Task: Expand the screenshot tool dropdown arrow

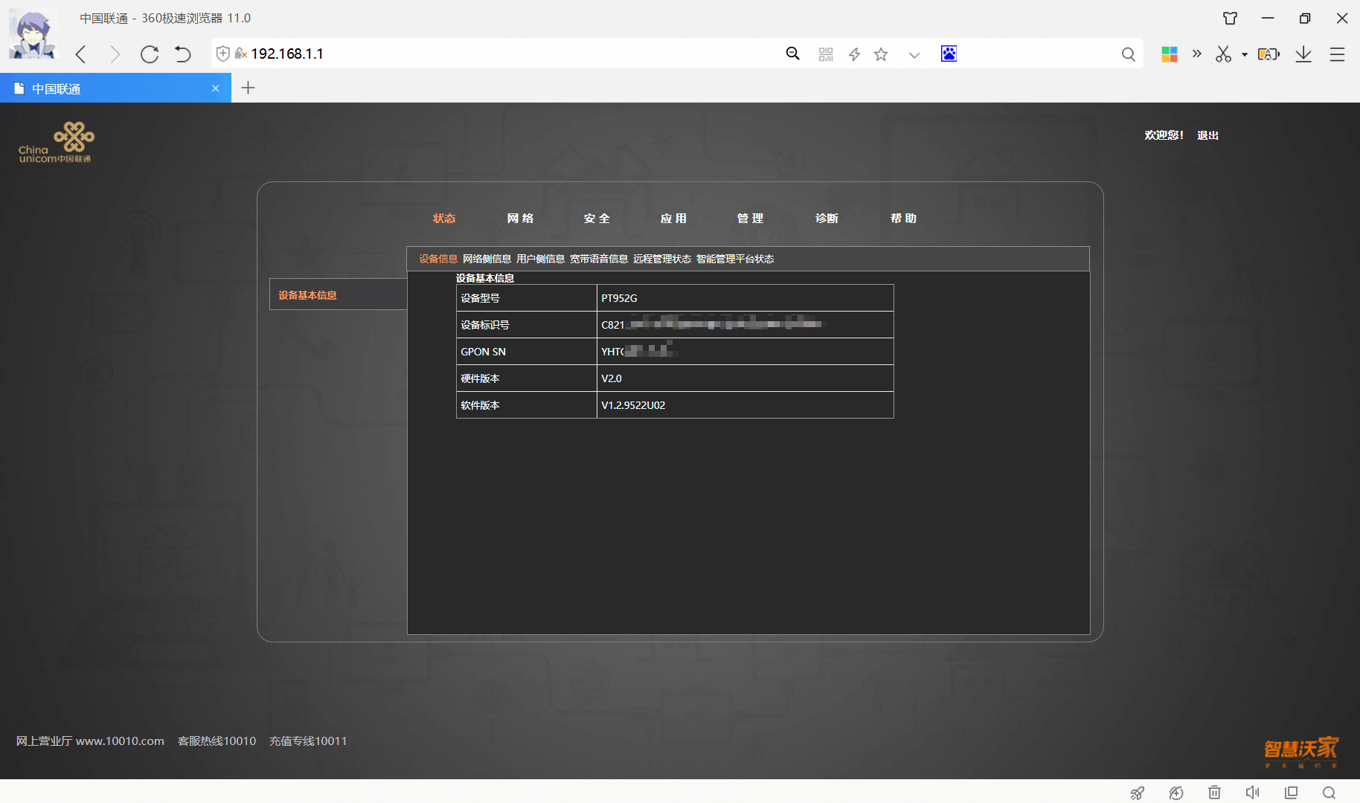Action: tap(1245, 54)
